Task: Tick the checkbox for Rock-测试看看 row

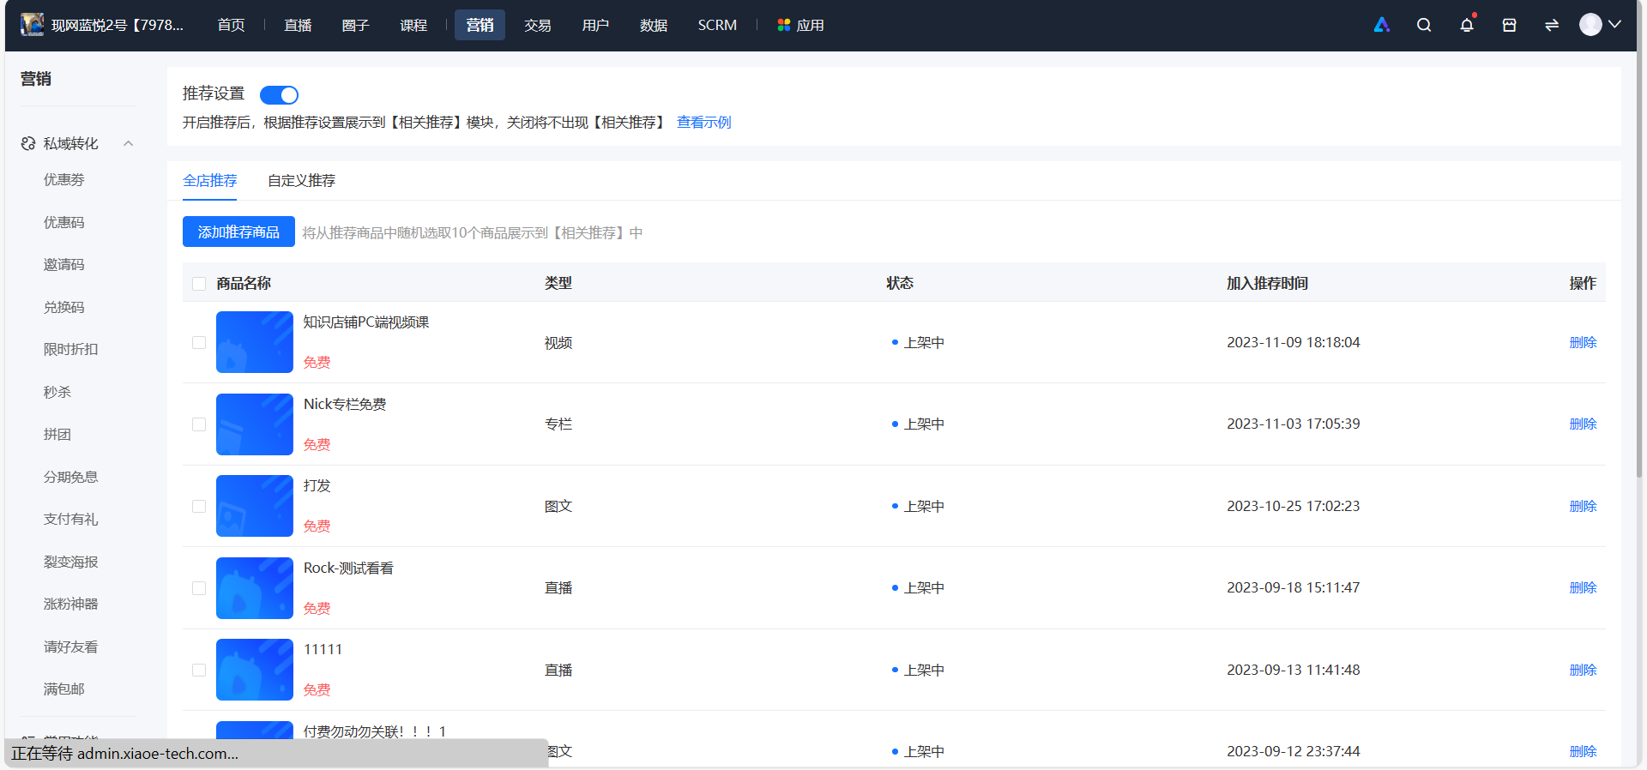Action: (199, 588)
